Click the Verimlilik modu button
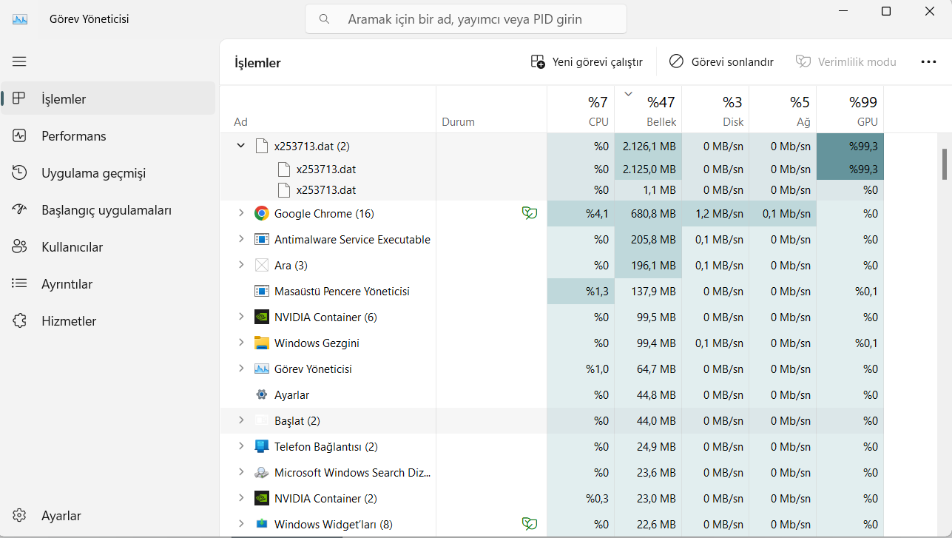 846,62
